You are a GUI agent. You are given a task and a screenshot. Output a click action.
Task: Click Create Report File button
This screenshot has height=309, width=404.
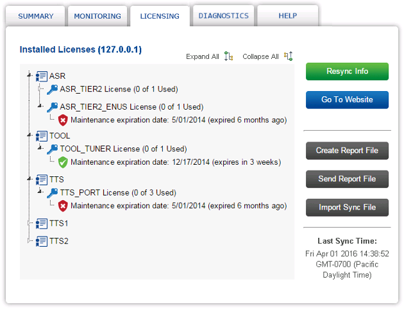(347, 151)
